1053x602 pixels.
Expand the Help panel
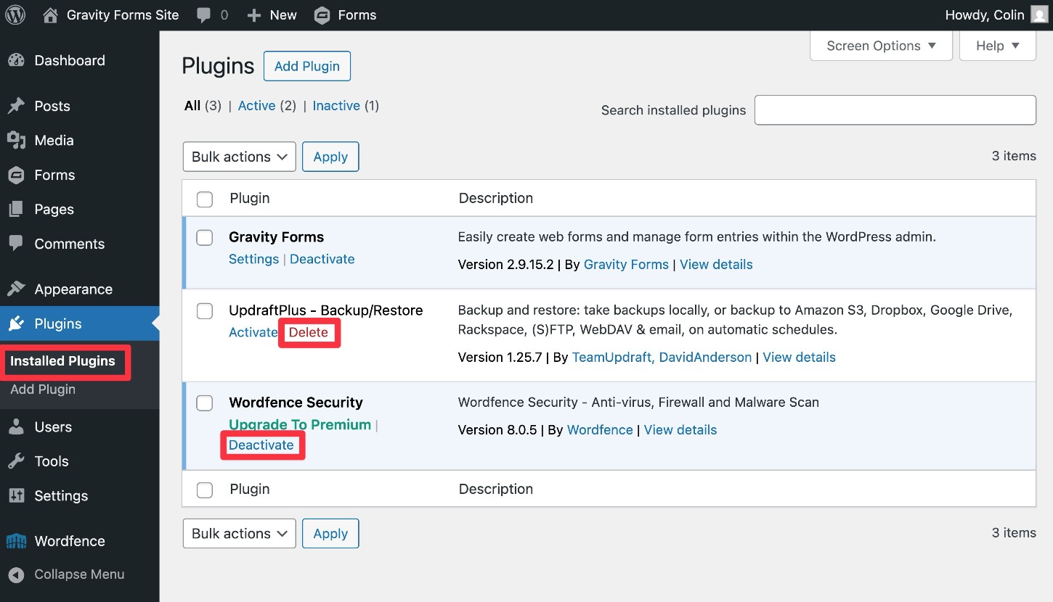[998, 46]
